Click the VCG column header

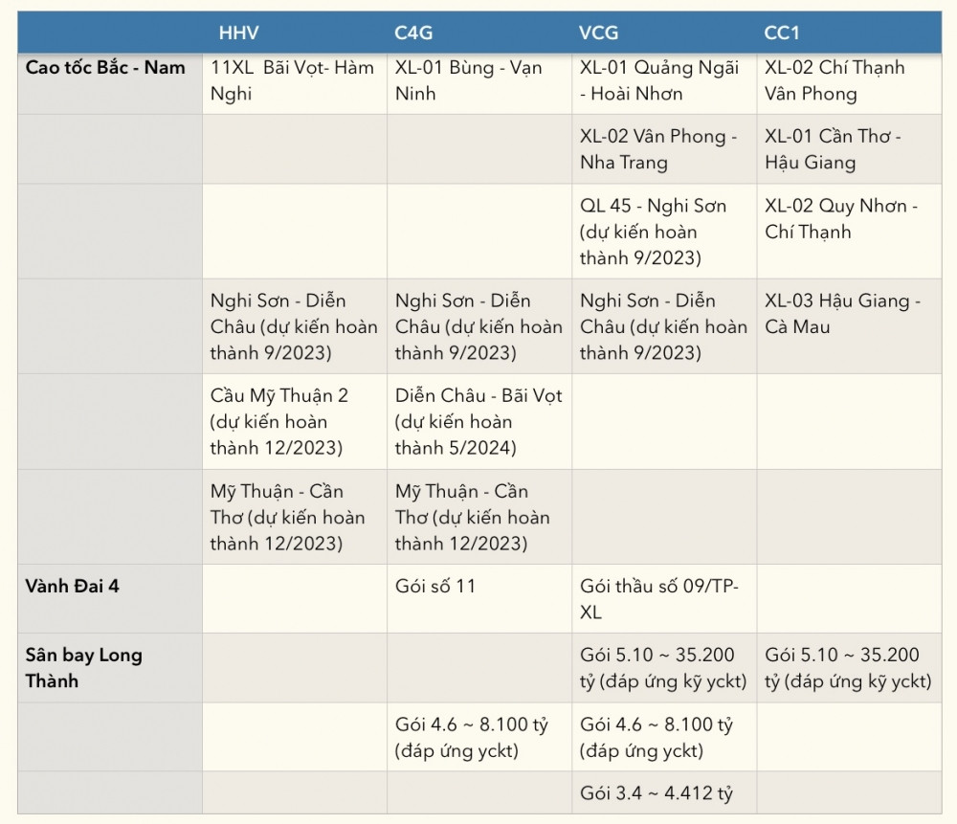pyautogui.click(x=598, y=33)
